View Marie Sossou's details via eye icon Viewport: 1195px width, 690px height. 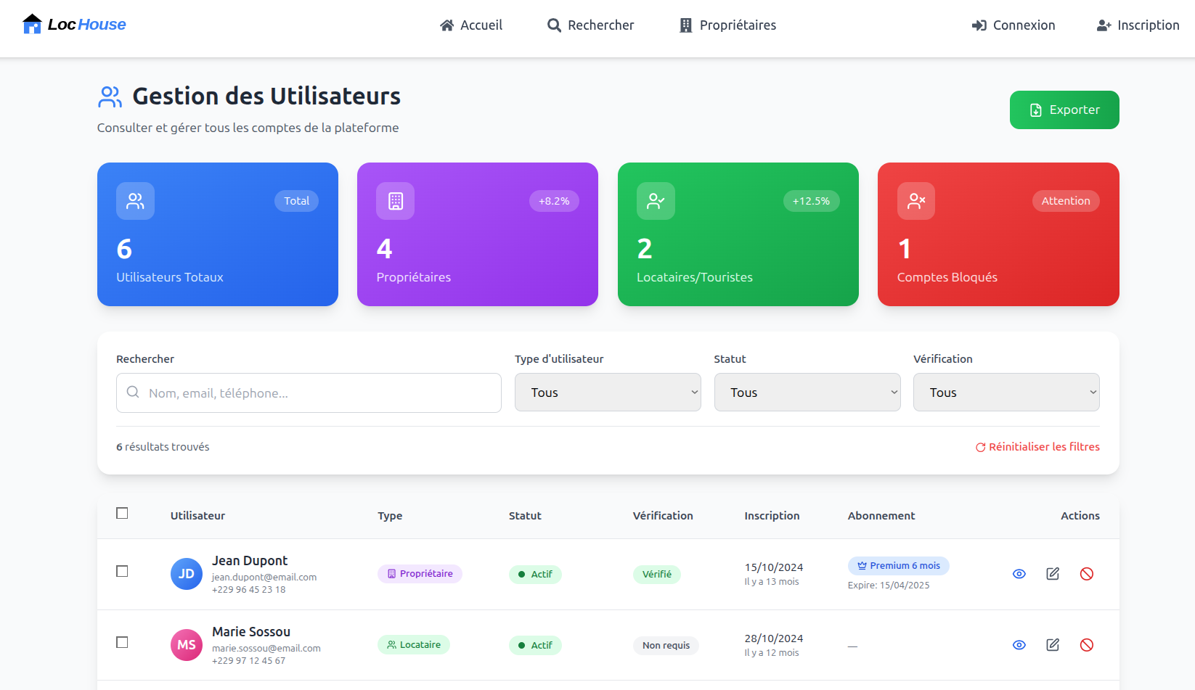point(1019,645)
